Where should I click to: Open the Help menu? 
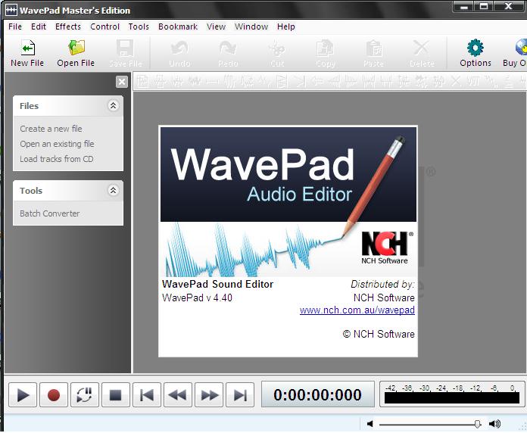[x=286, y=26]
